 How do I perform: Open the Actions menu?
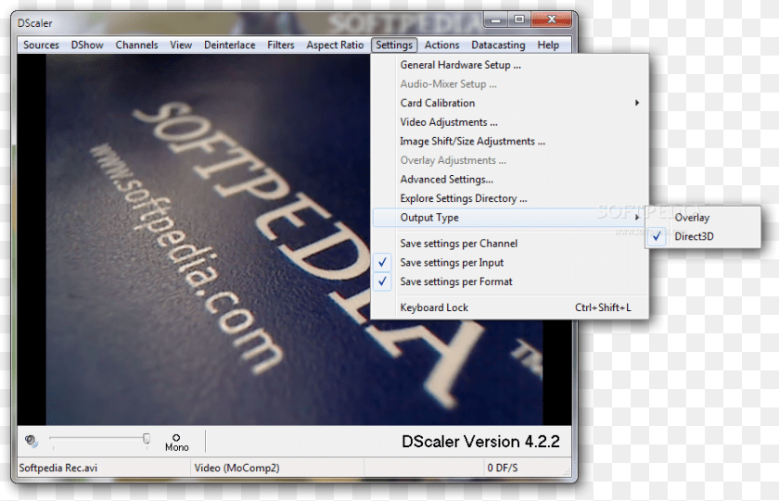[x=441, y=45]
